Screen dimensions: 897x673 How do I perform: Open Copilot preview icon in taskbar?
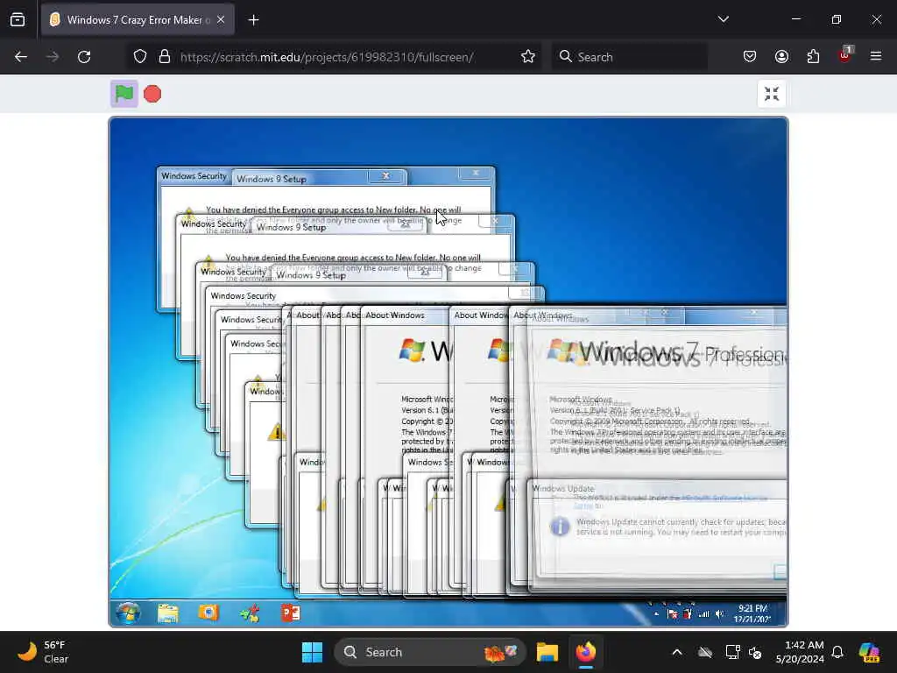coord(869,652)
